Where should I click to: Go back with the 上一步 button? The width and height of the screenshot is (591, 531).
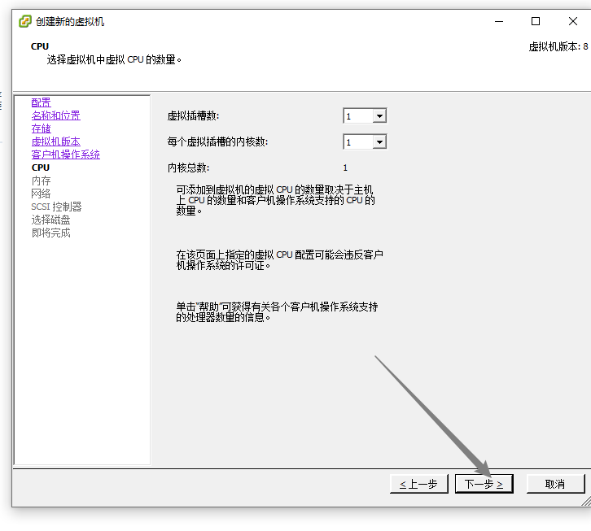tap(419, 484)
